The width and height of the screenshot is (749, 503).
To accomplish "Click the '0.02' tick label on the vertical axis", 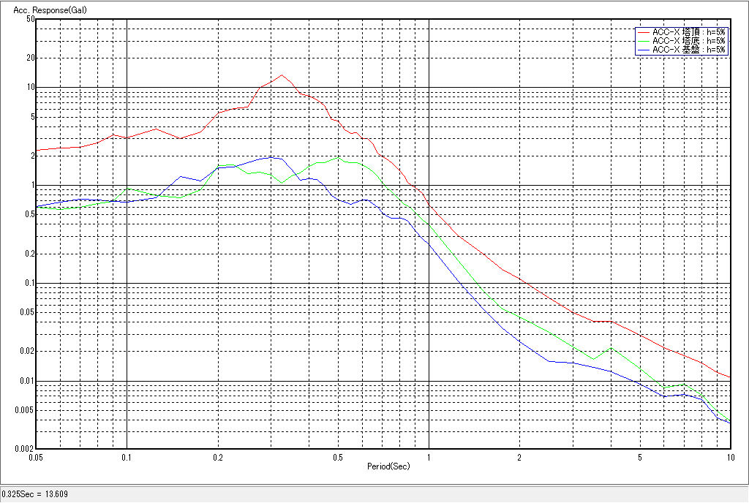I will click(x=28, y=351).
